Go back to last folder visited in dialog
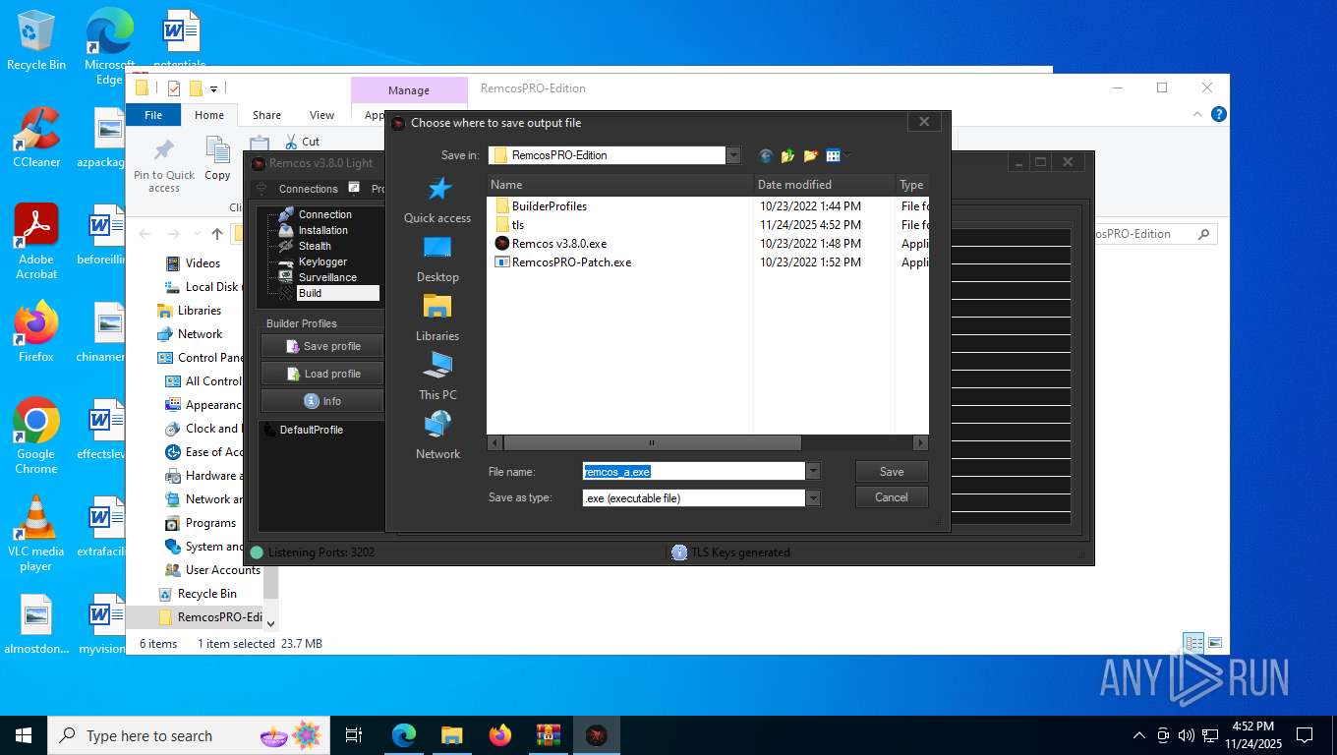 click(x=766, y=155)
